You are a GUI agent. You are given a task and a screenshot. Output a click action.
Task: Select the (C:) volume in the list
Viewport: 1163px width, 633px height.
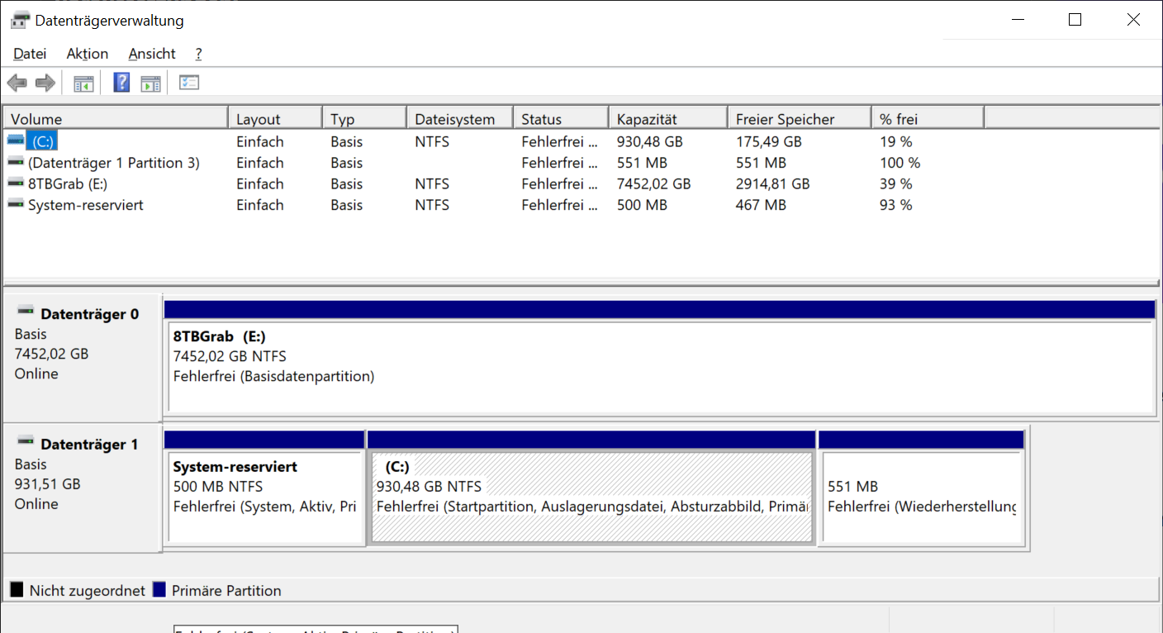click(42, 141)
